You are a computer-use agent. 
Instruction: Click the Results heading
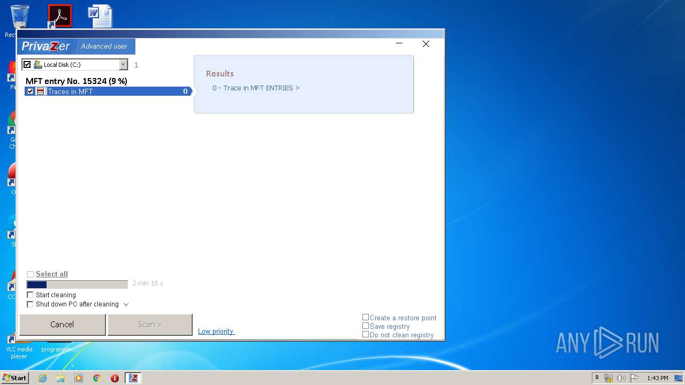coord(220,74)
